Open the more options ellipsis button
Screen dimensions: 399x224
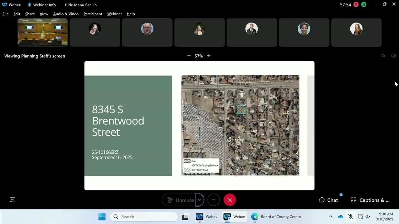pos(214,200)
